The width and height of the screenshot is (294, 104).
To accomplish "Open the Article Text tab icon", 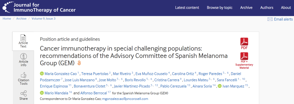I will (x=23, y=38).
